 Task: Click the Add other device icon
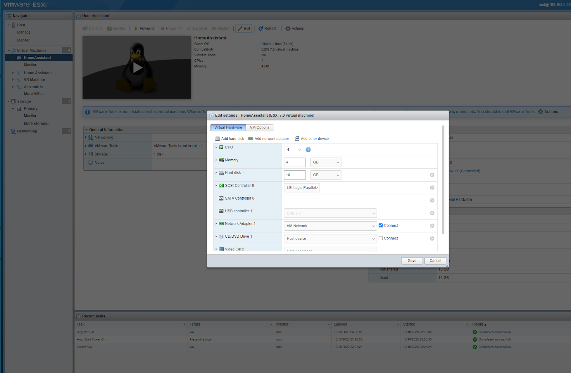click(297, 139)
